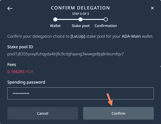
Task: Click the Fees heading
Action: pos(12,65)
